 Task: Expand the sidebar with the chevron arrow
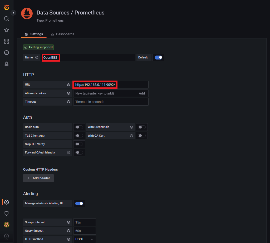coord(13,13)
